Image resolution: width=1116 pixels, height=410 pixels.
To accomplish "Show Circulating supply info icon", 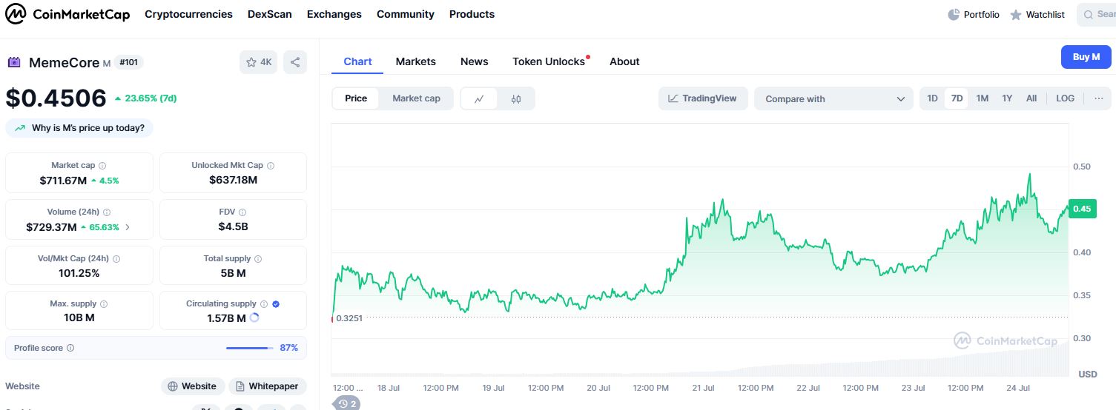I will click(x=263, y=304).
